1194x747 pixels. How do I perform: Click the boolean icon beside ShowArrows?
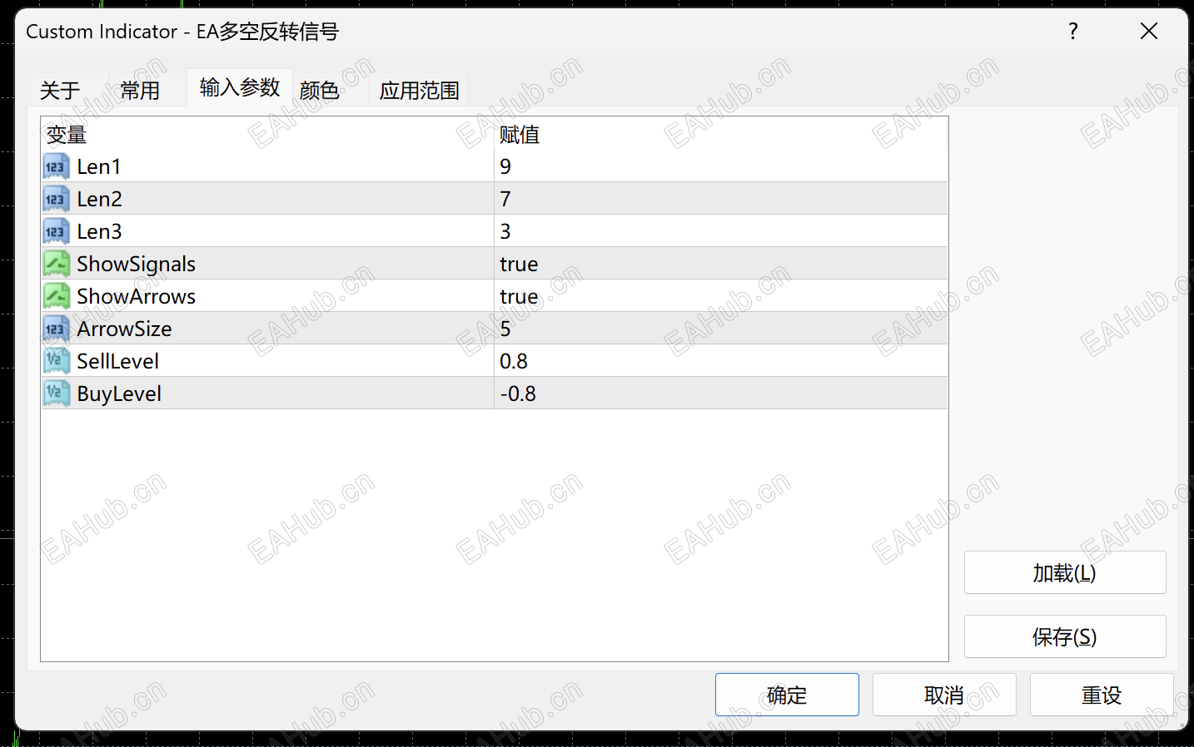[x=55, y=295]
